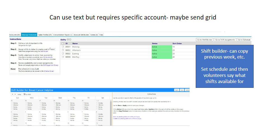The image size is (262, 131).
Task: Tick Afternoon checkbox on Friday the 30th
Action: pyautogui.click(x=83, y=105)
